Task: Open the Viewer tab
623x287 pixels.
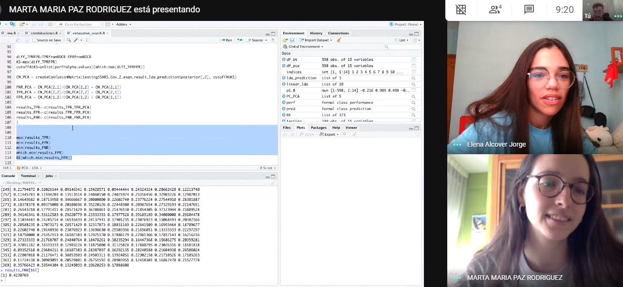Action: coord(352,128)
